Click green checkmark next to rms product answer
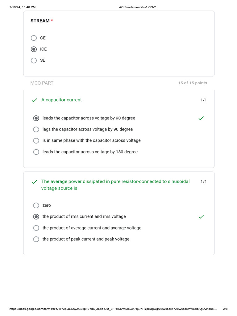This screenshot has width=237, height=316. 201,217
